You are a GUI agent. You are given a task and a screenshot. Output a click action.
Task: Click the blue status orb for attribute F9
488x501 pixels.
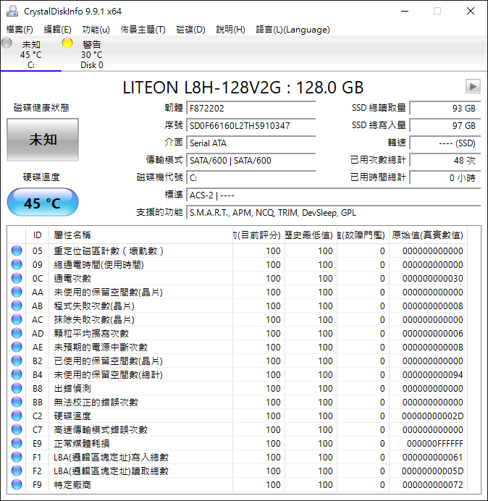coord(17,484)
